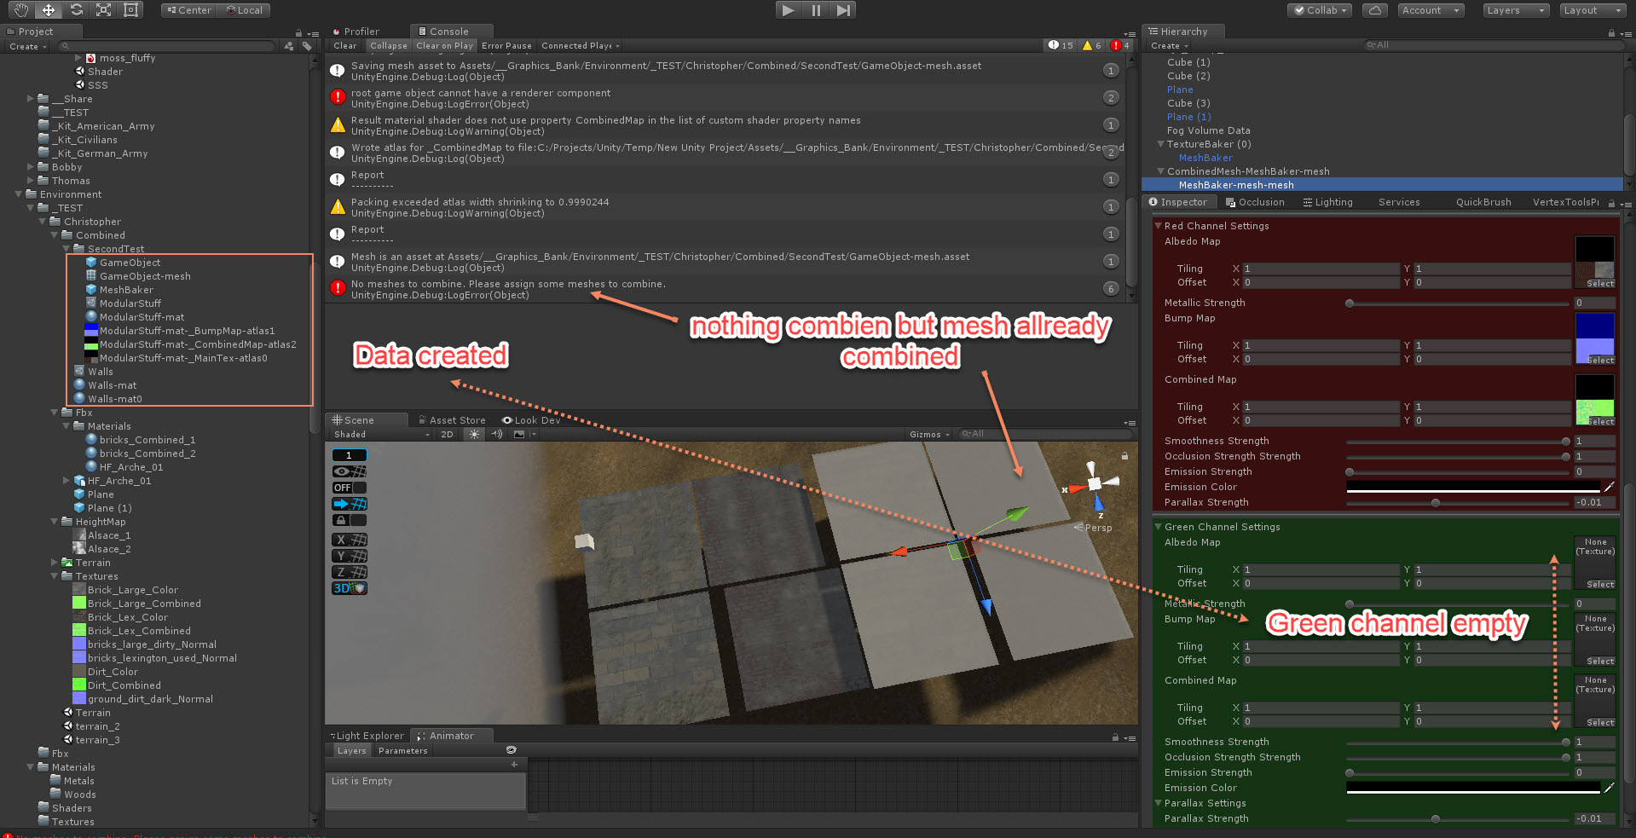Select MeshBaker-mesh-mesh in the Hierarchy
Screen dimensions: 1636x838
pyautogui.click(x=1236, y=184)
